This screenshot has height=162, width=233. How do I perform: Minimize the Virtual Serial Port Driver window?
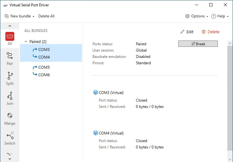pyautogui.click(x=197, y=5)
